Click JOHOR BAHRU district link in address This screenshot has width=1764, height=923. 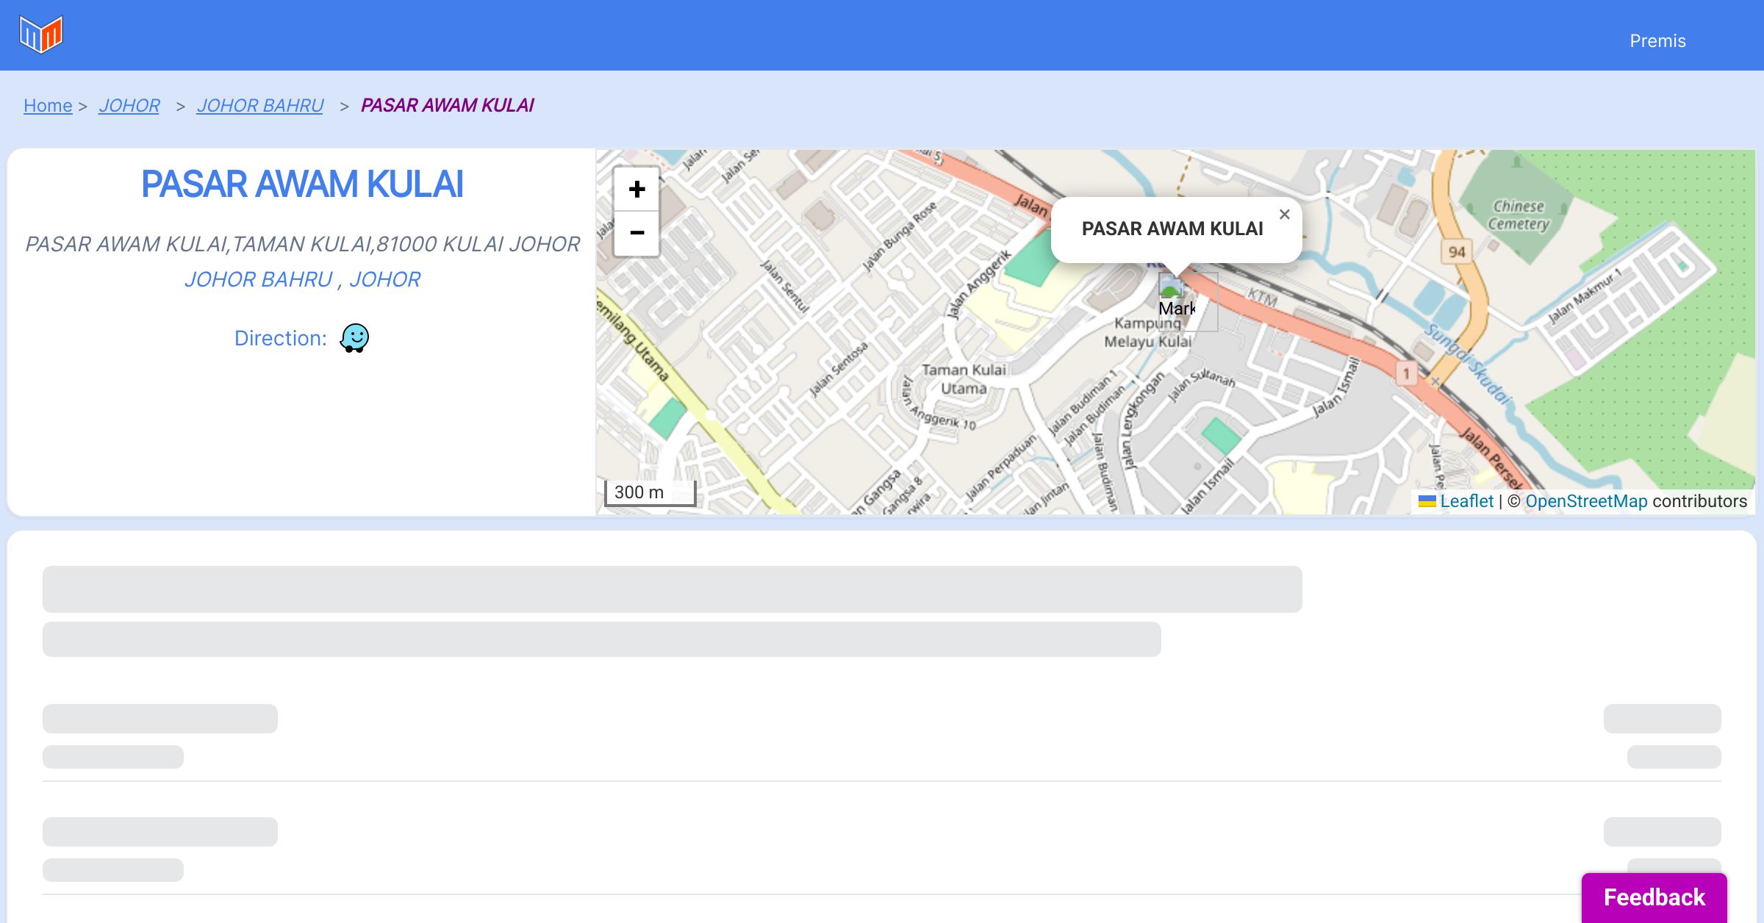(x=259, y=279)
